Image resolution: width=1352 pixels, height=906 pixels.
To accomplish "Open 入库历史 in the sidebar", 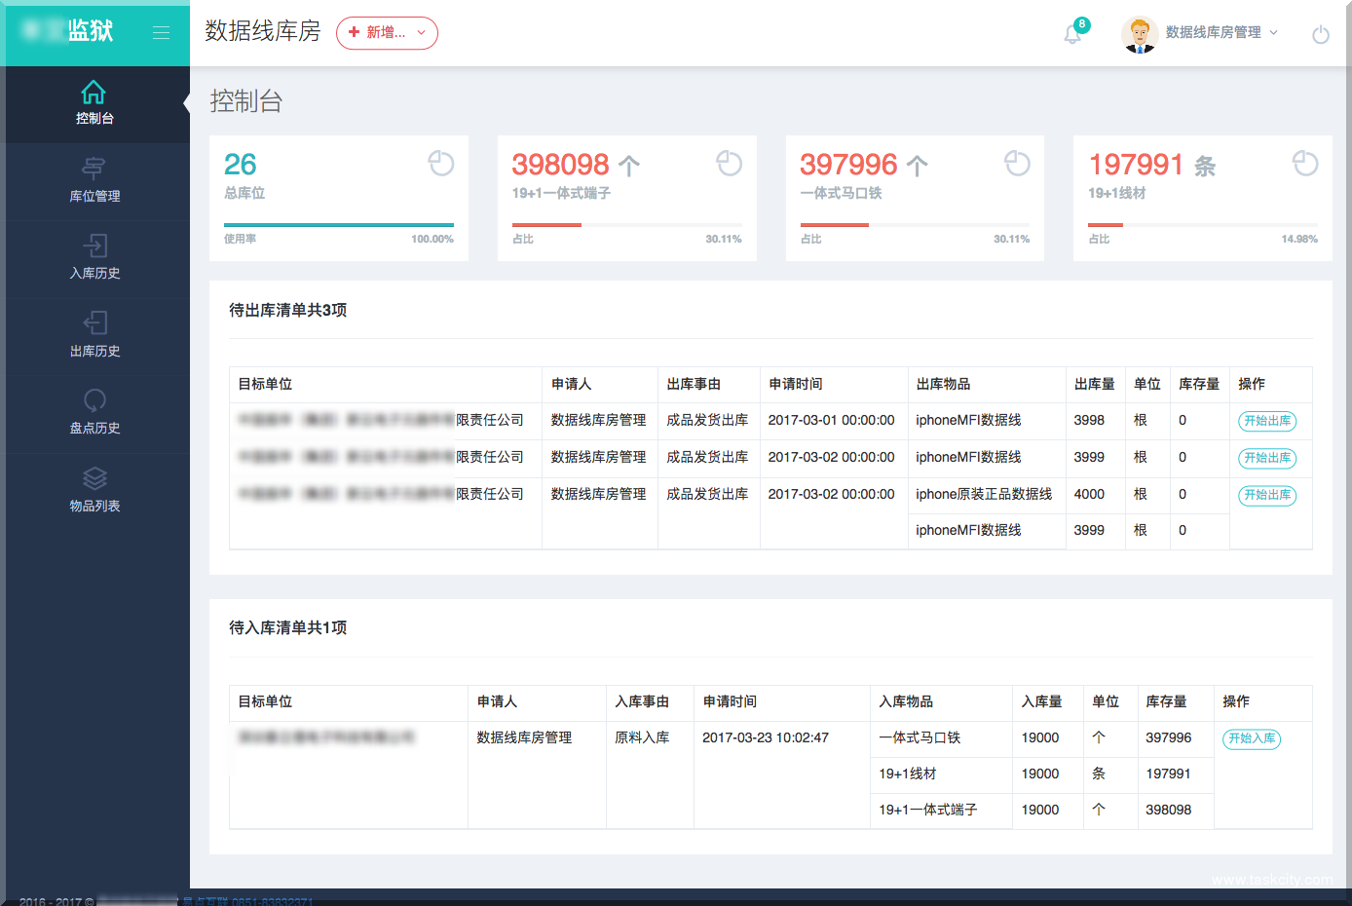I will click(94, 259).
